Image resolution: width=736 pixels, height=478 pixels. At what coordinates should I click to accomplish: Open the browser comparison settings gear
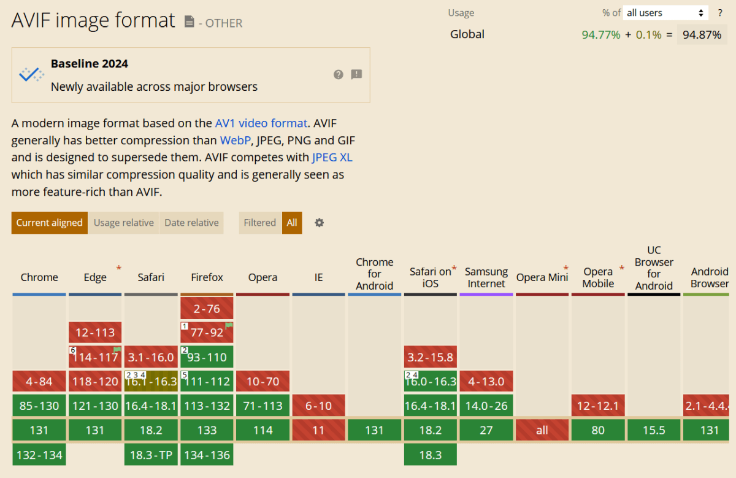click(x=319, y=223)
